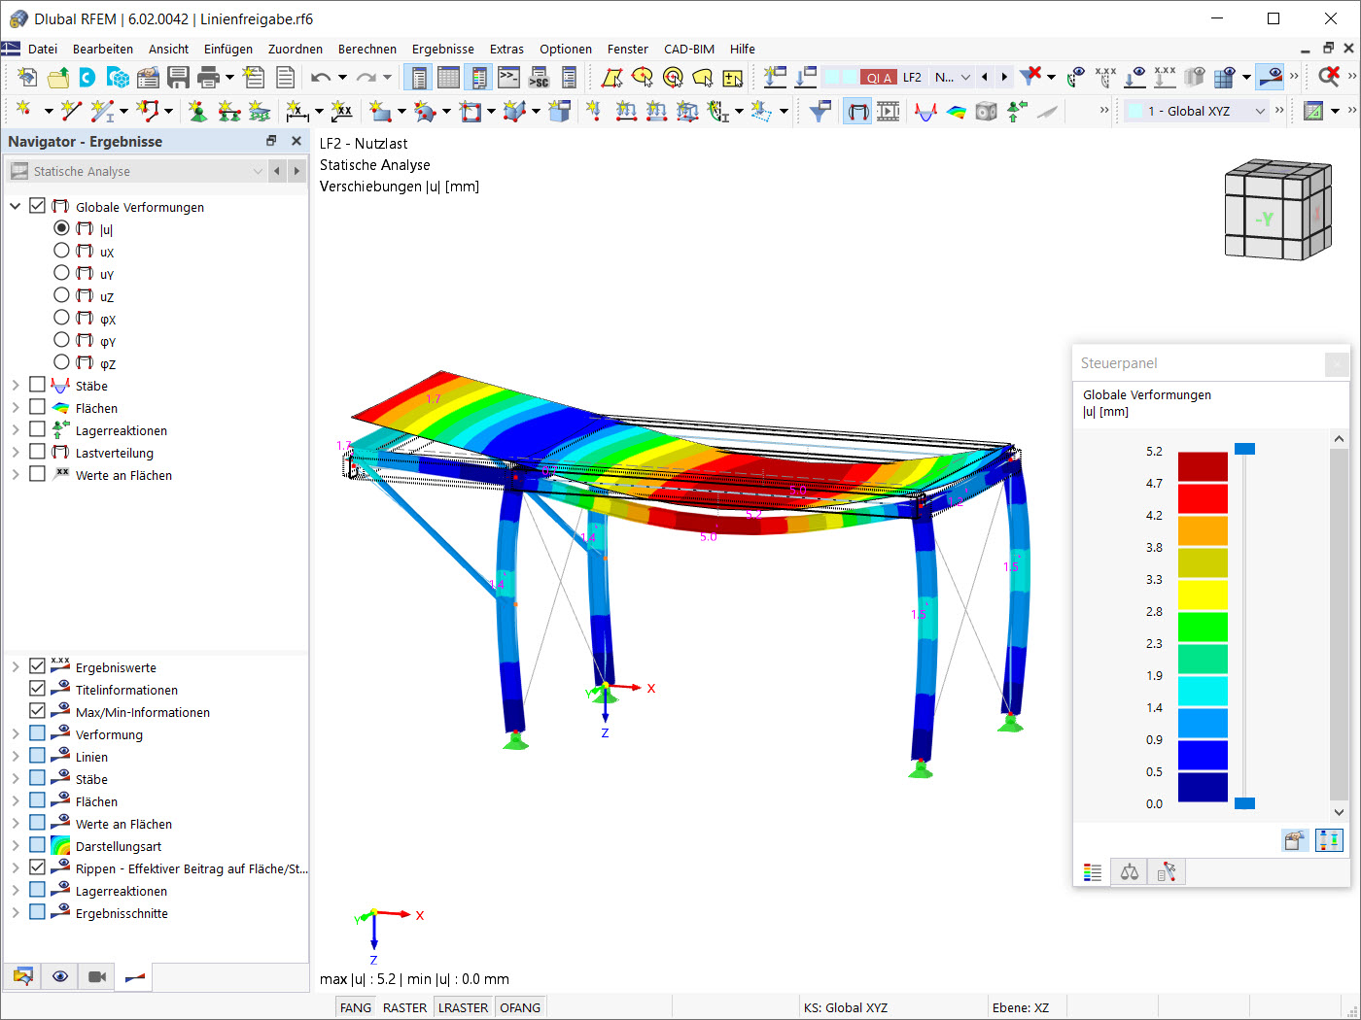Click the navigation view cube
The width and height of the screenshot is (1361, 1020).
1277,210
